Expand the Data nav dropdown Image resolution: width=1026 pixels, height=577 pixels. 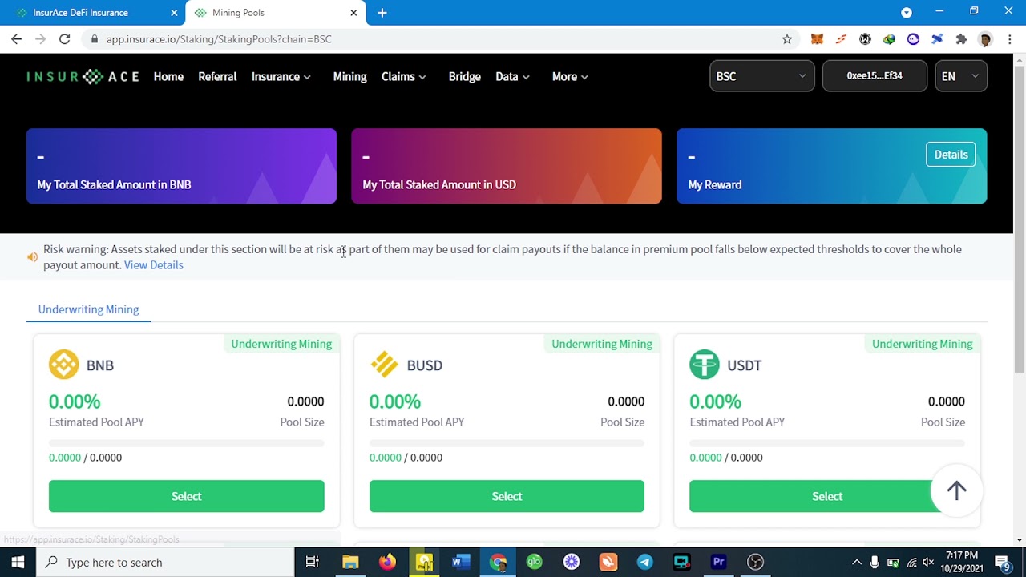click(512, 77)
